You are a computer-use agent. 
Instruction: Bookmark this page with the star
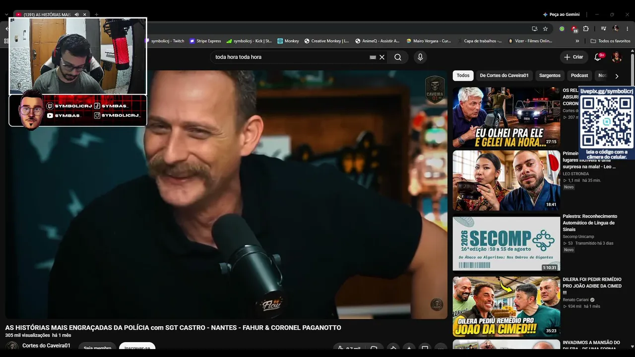coord(545,29)
